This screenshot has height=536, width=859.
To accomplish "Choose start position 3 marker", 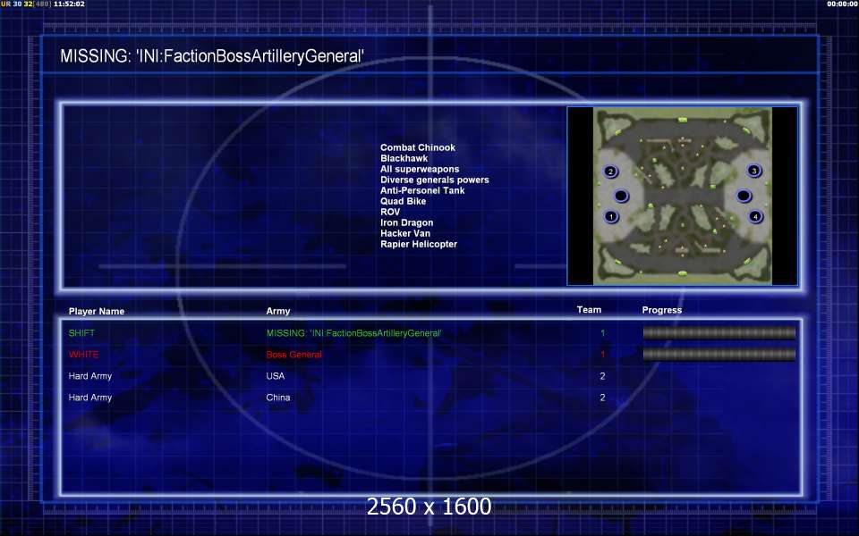I will tap(753, 171).
